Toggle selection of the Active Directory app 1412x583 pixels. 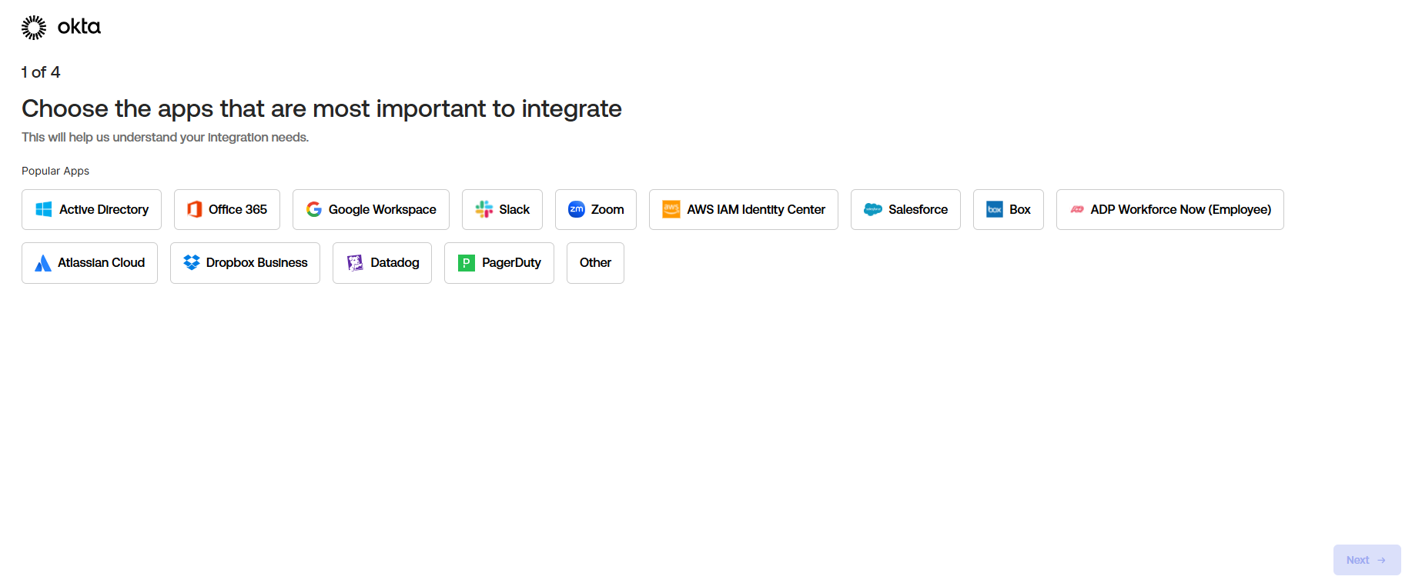tap(91, 209)
